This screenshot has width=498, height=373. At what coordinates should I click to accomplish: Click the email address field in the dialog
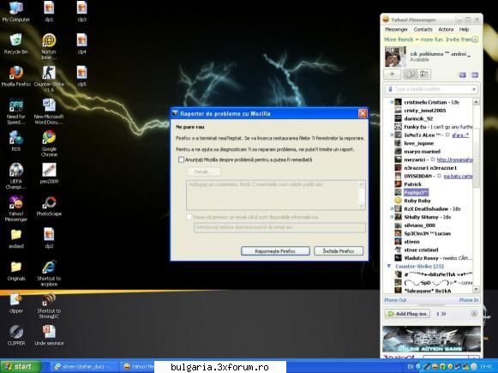pos(279,227)
